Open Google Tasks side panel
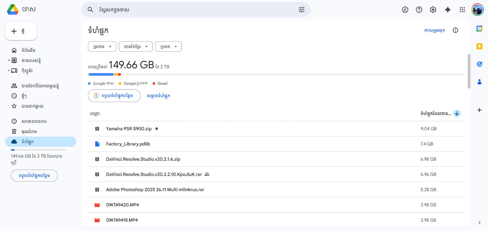 point(479,64)
